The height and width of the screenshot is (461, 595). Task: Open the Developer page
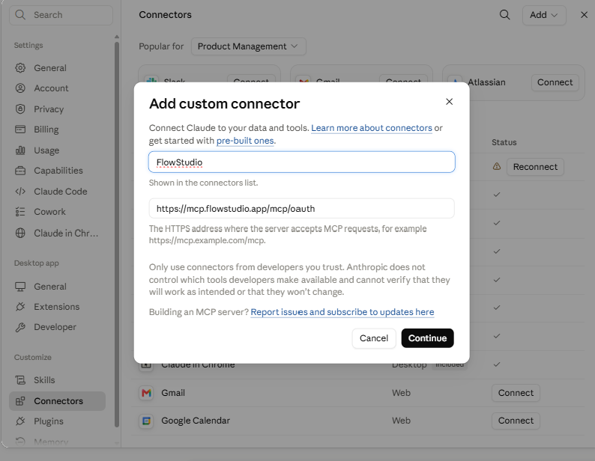[x=57, y=327]
